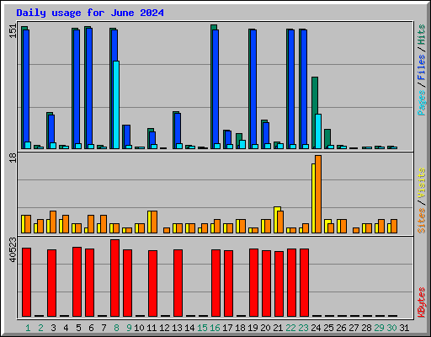Click the 151 maximum value on Hits axis
Screen dimensions: 431x337
[x=13, y=31]
